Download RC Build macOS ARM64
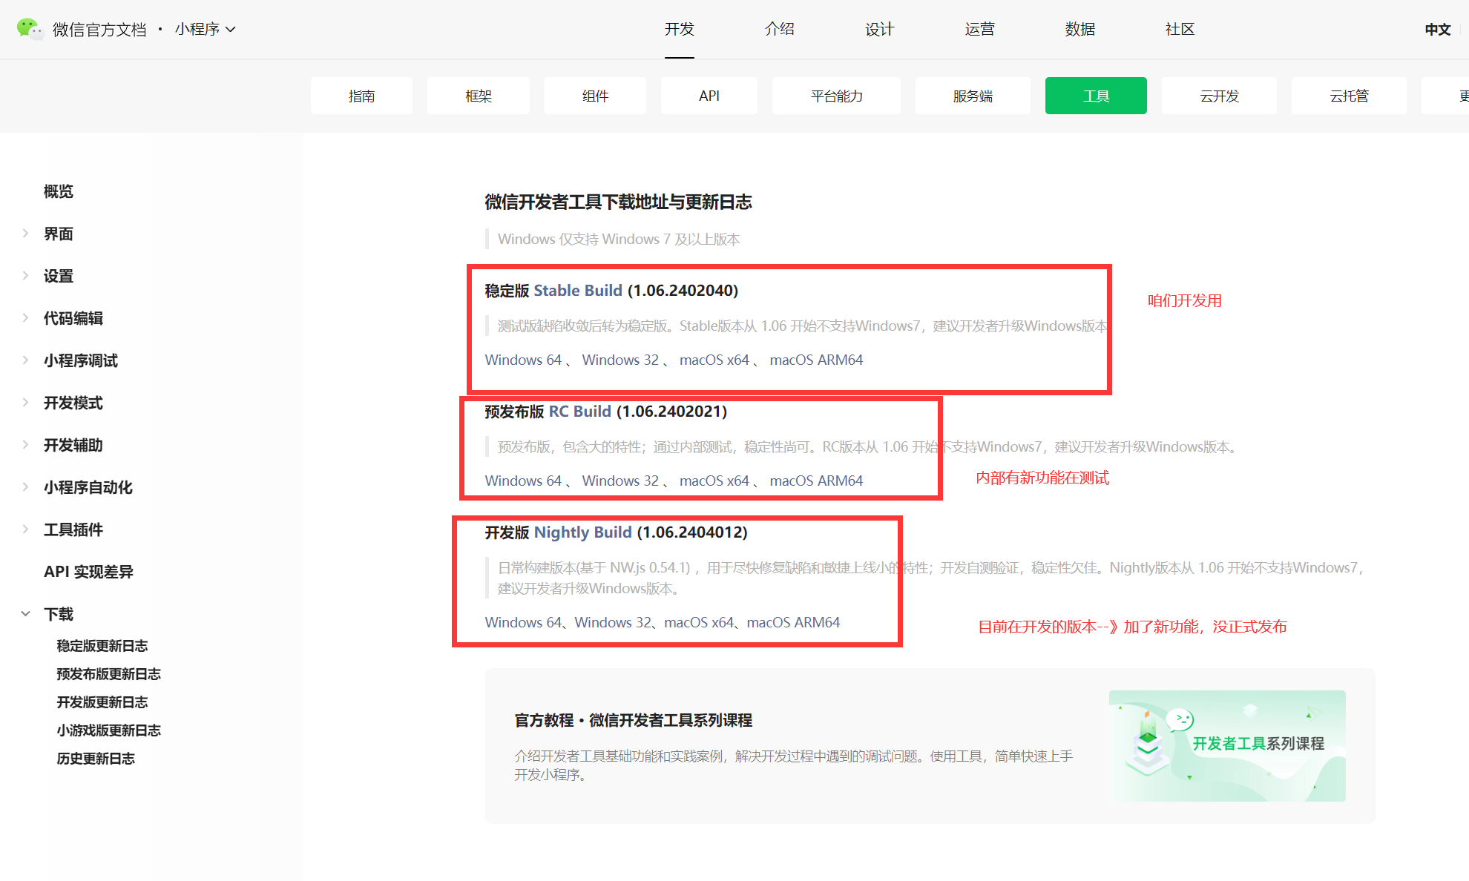 coord(816,481)
